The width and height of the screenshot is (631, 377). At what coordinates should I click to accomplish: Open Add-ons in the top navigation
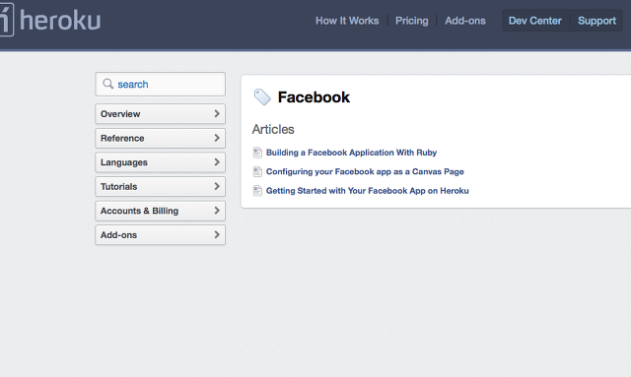tap(465, 21)
